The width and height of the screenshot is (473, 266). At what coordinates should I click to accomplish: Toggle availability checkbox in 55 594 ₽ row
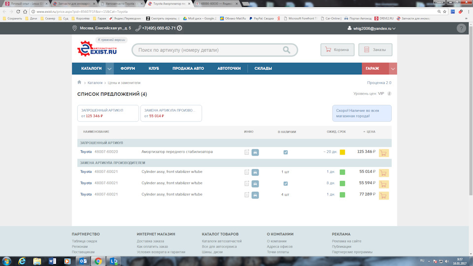pyautogui.click(x=285, y=183)
